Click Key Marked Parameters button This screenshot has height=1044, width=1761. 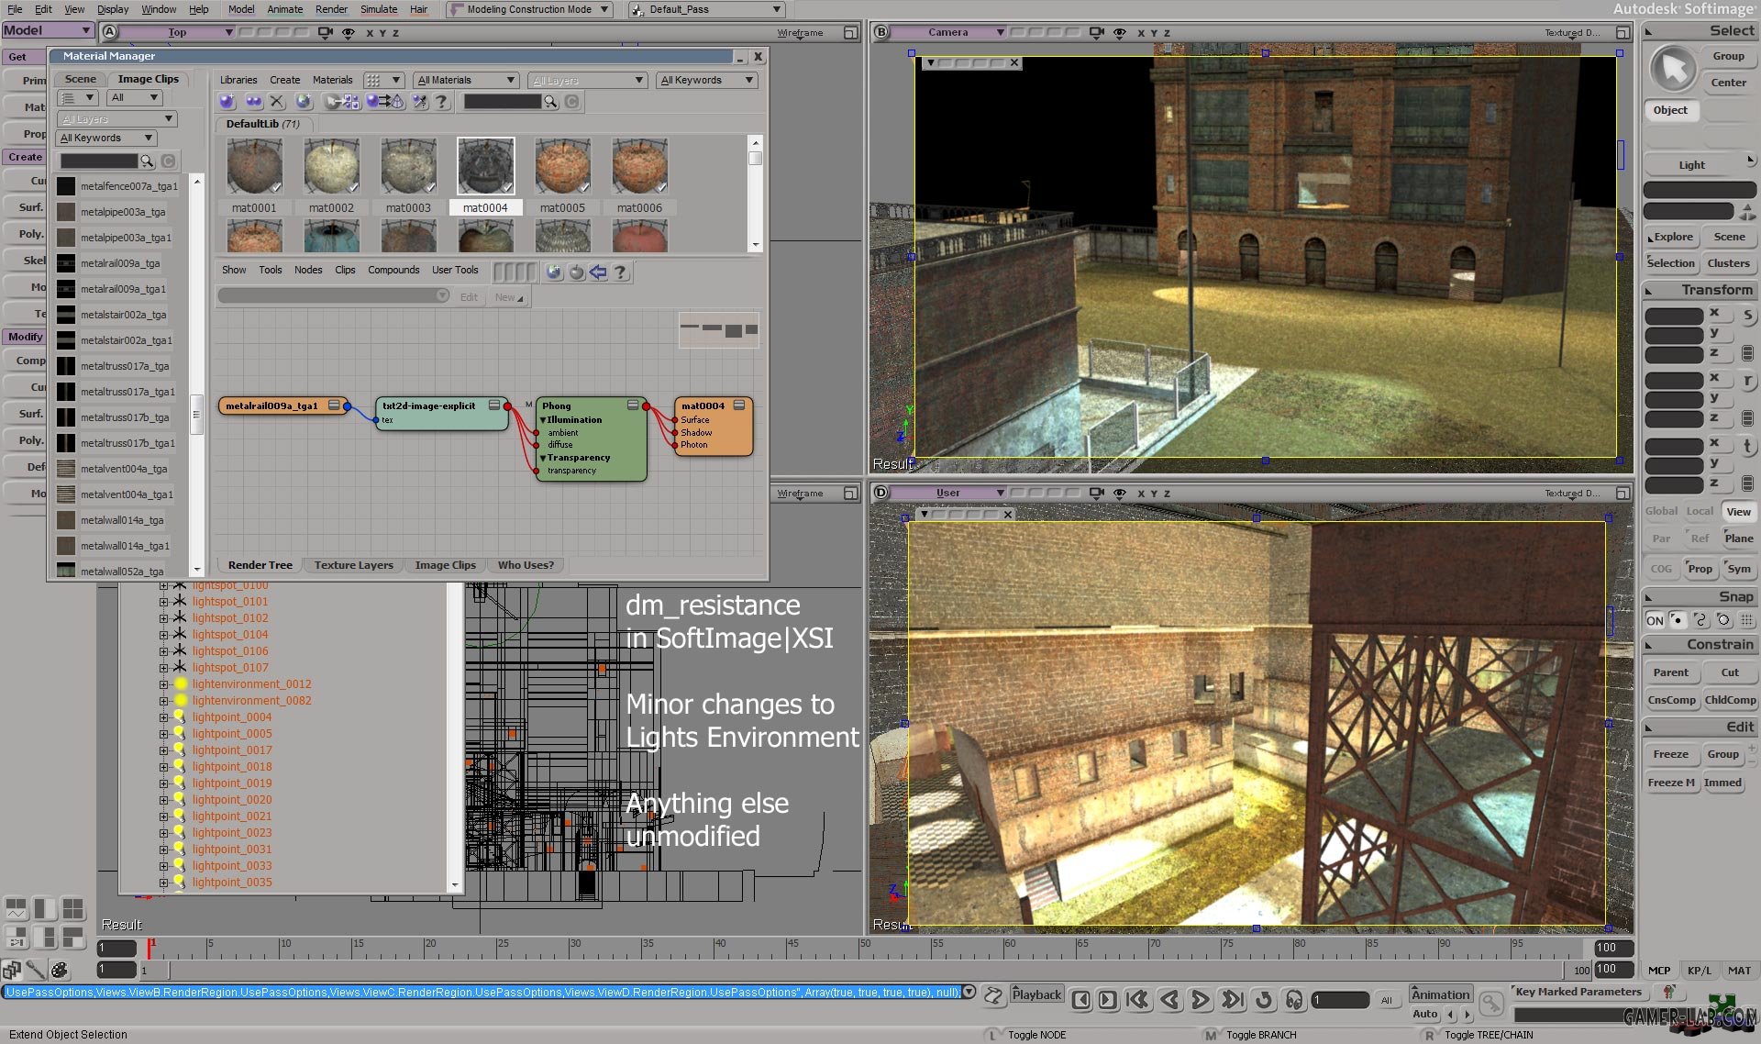pos(1578,992)
